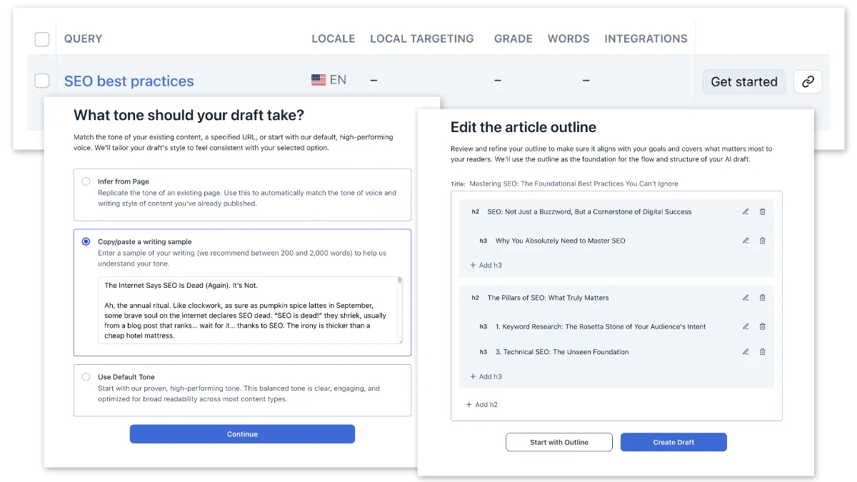
Task: Click inside the writing sample text area
Action: click(x=251, y=311)
